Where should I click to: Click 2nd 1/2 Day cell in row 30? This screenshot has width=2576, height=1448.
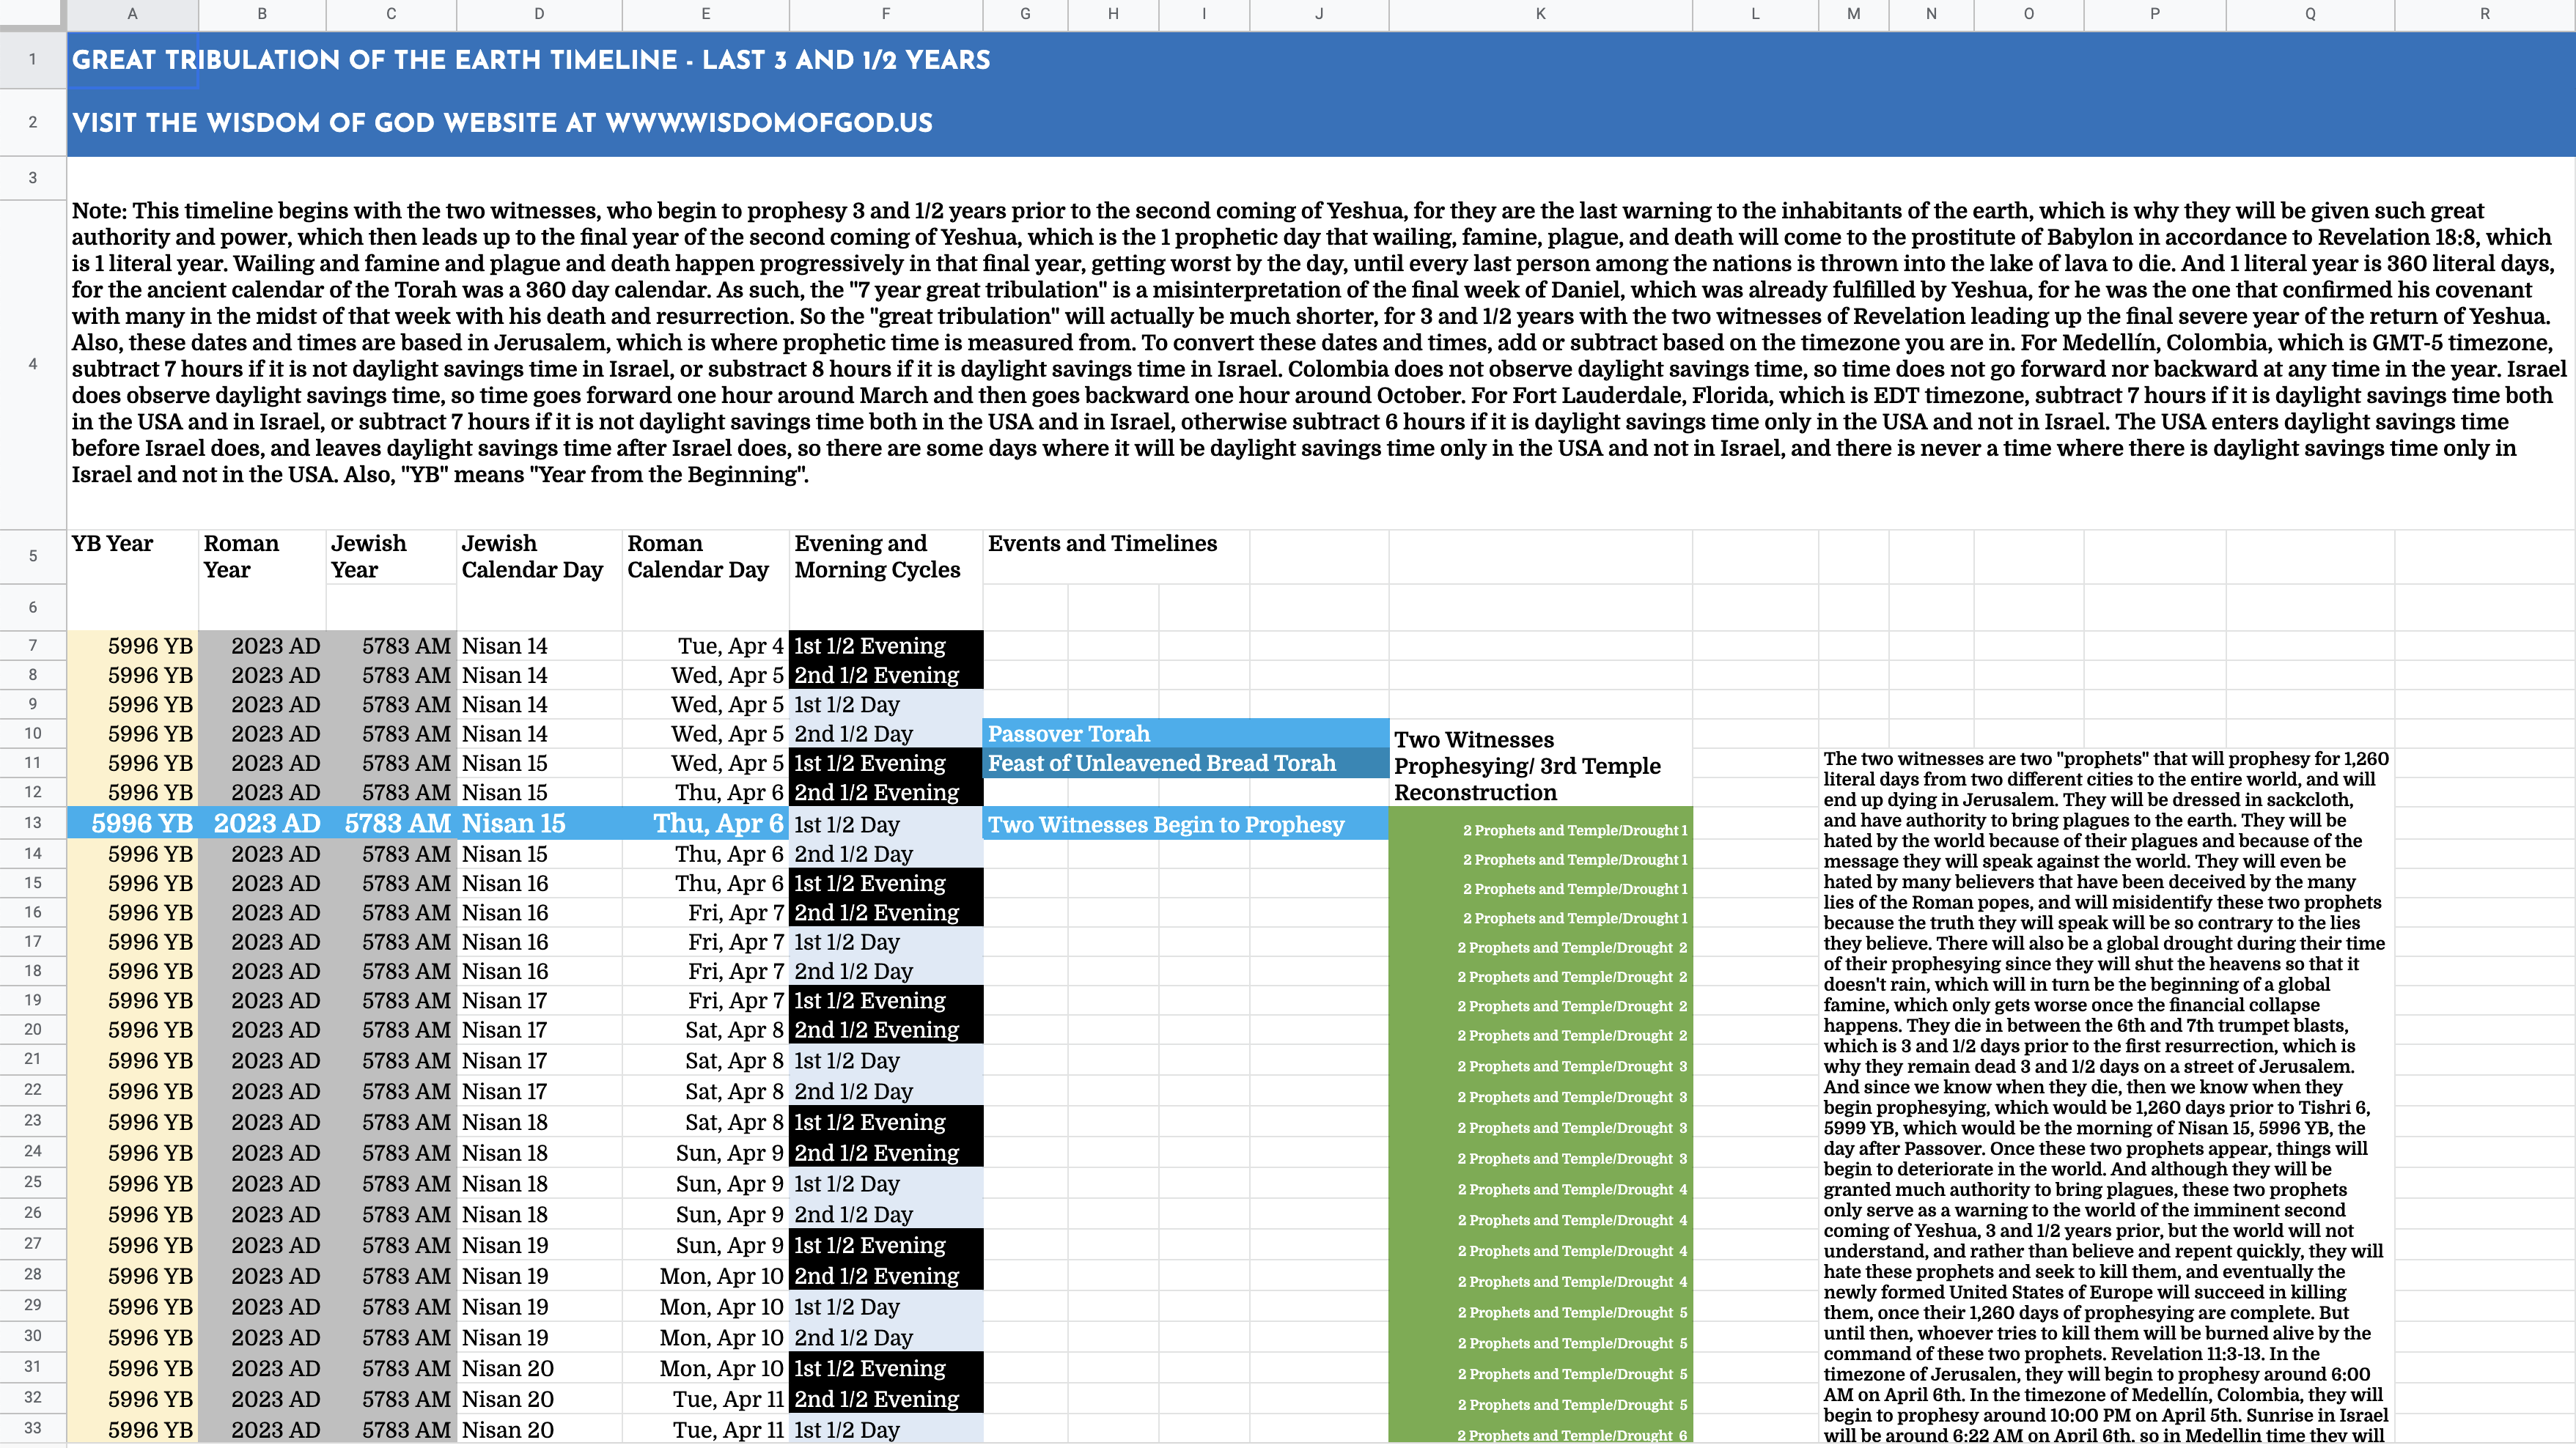886,1337
